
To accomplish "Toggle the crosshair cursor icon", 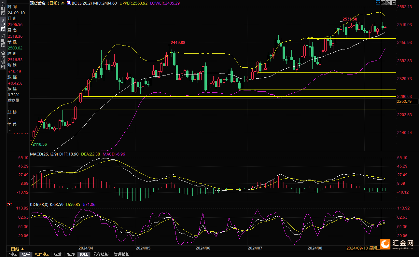I will click(378, 3).
